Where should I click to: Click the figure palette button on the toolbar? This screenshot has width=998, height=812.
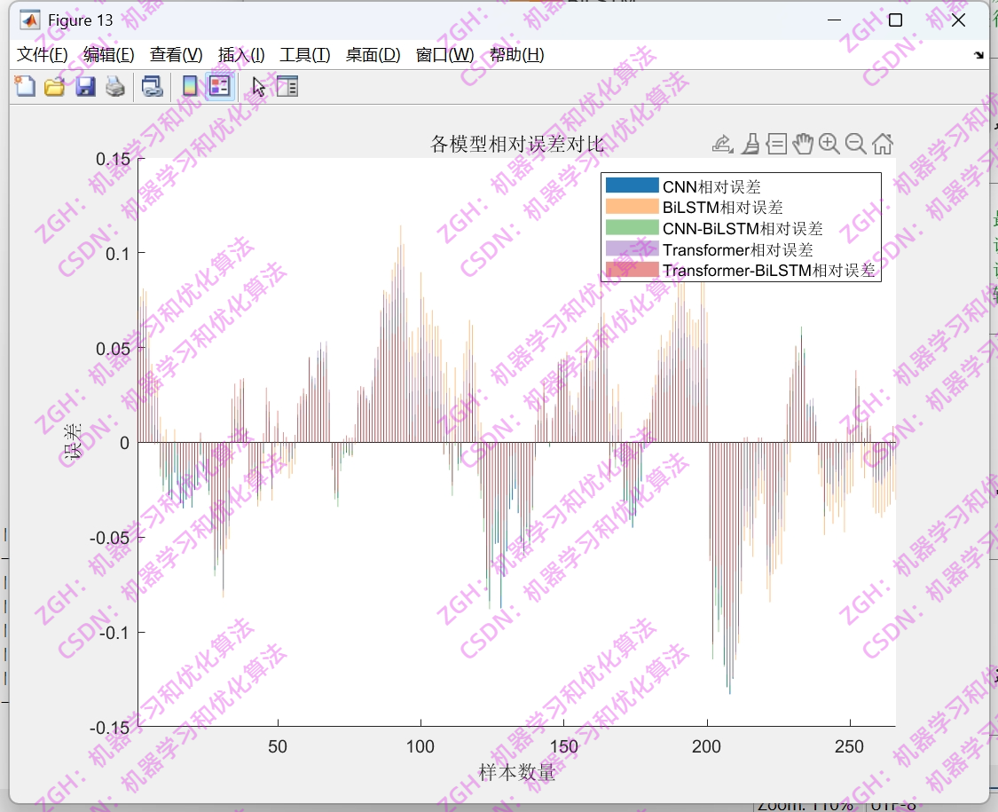tap(287, 86)
